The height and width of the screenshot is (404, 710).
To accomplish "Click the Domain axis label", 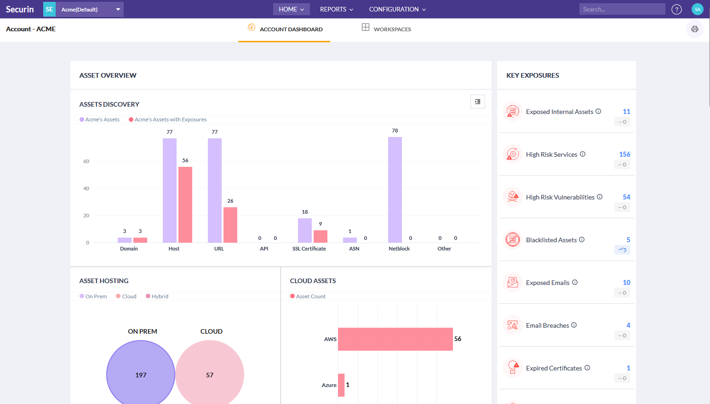I will click(x=129, y=249).
